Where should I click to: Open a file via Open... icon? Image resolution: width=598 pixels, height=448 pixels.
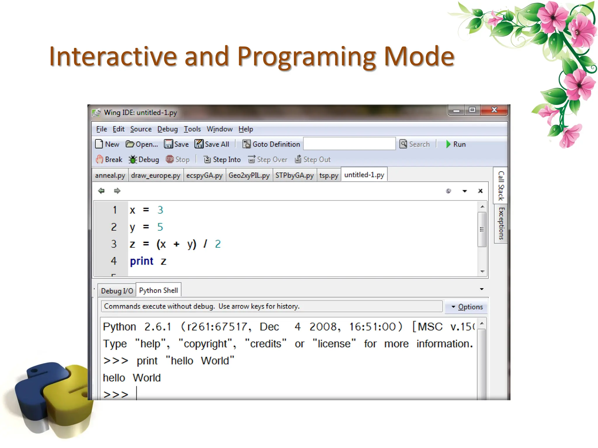(x=130, y=144)
